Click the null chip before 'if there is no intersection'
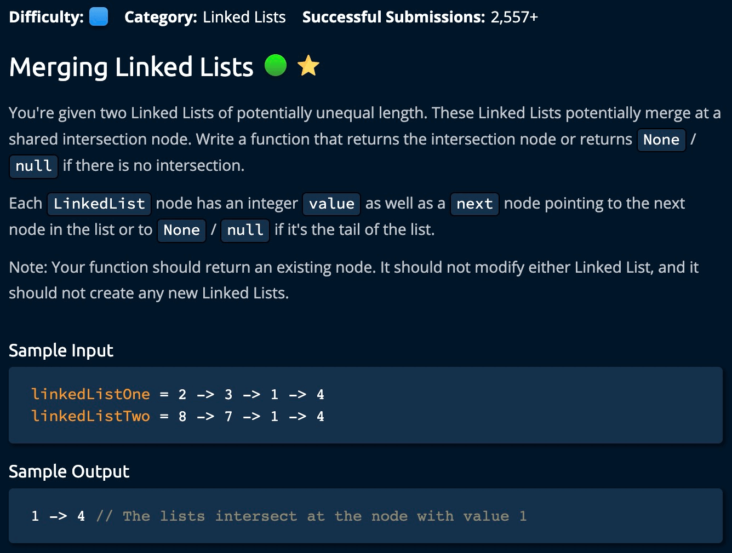Image resolution: width=732 pixels, height=553 pixels. [x=33, y=166]
